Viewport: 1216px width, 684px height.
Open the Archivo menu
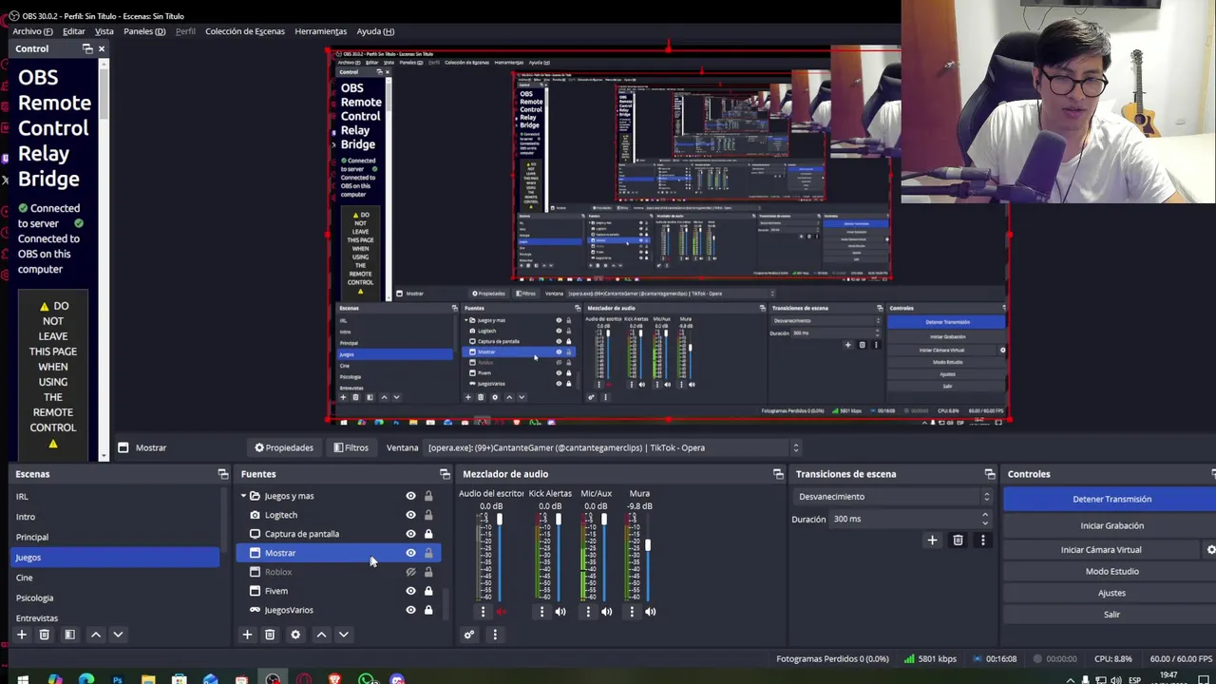click(x=32, y=31)
